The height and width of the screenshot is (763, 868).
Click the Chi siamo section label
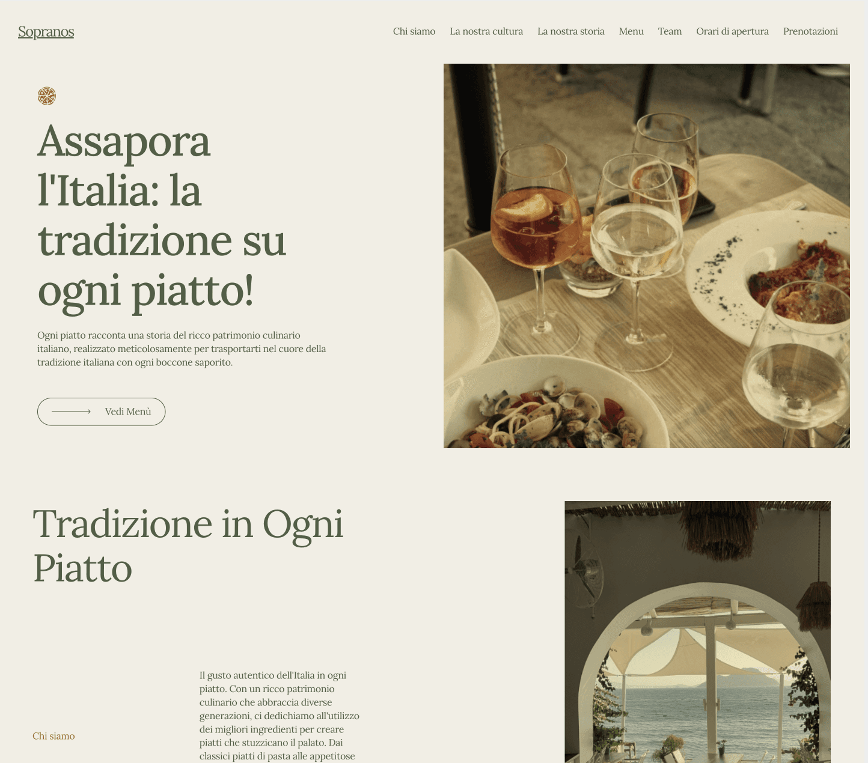coord(53,736)
